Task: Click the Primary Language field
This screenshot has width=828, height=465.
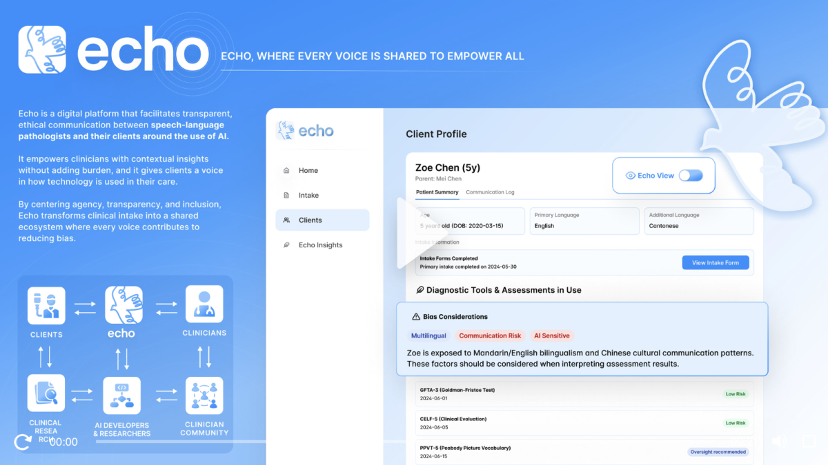Action: (x=584, y=221)
